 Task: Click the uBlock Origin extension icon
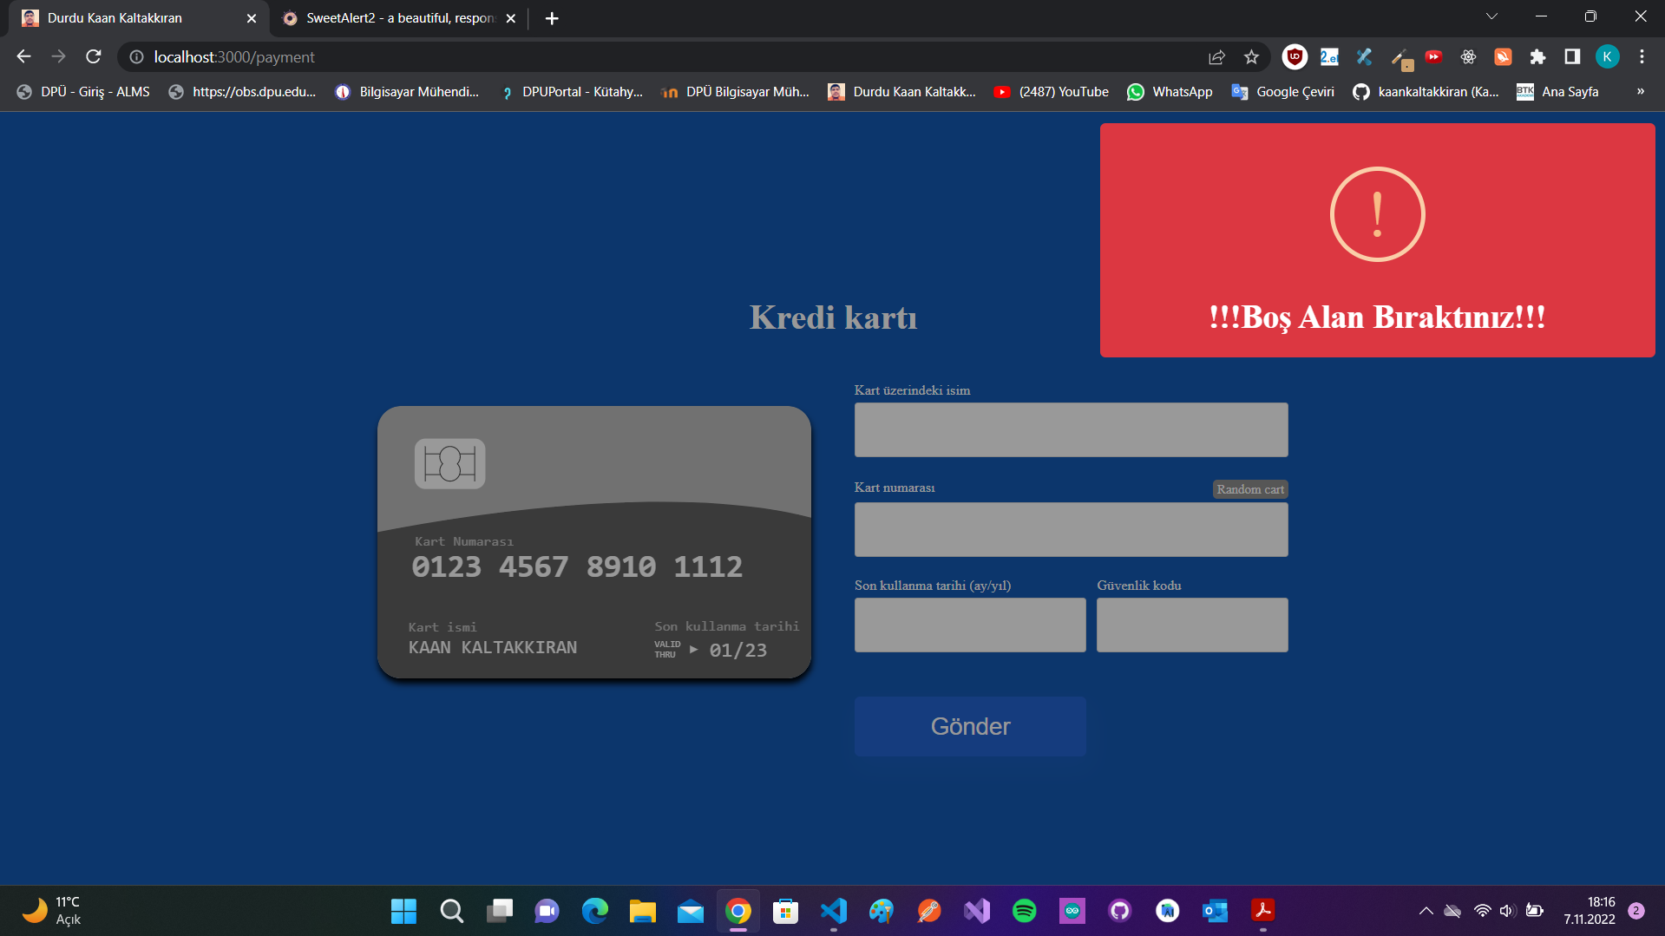[x=1295, y=56]
